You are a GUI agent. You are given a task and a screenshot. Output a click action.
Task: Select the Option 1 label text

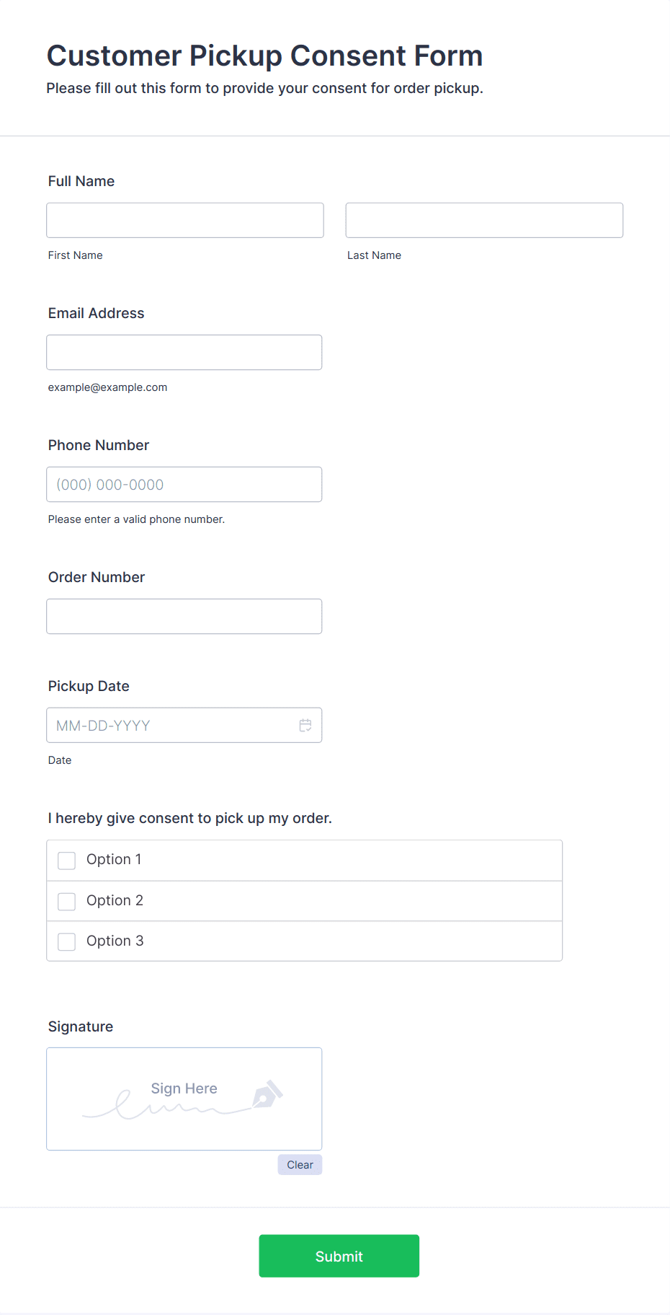coord(114,860)
